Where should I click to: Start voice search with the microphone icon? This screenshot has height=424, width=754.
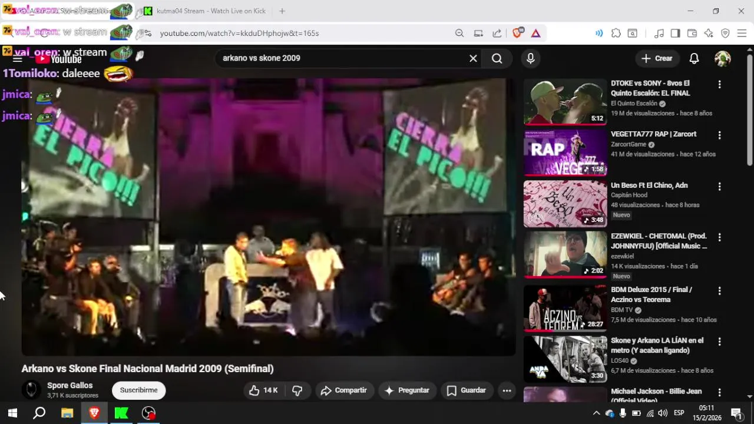point(531,58)
